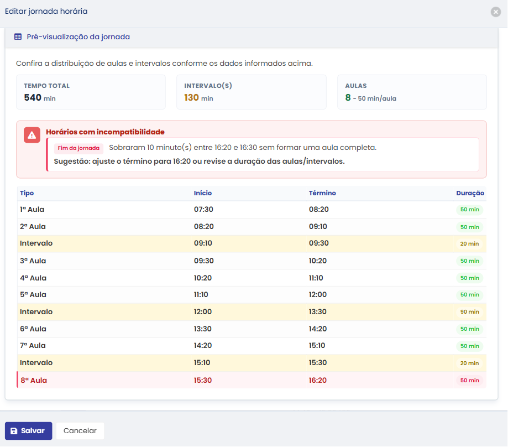The height and width of the screenshot is (447, 508).
Task: Click the table icon beside Pré-visualização da jornada
Action: [18, 37]
